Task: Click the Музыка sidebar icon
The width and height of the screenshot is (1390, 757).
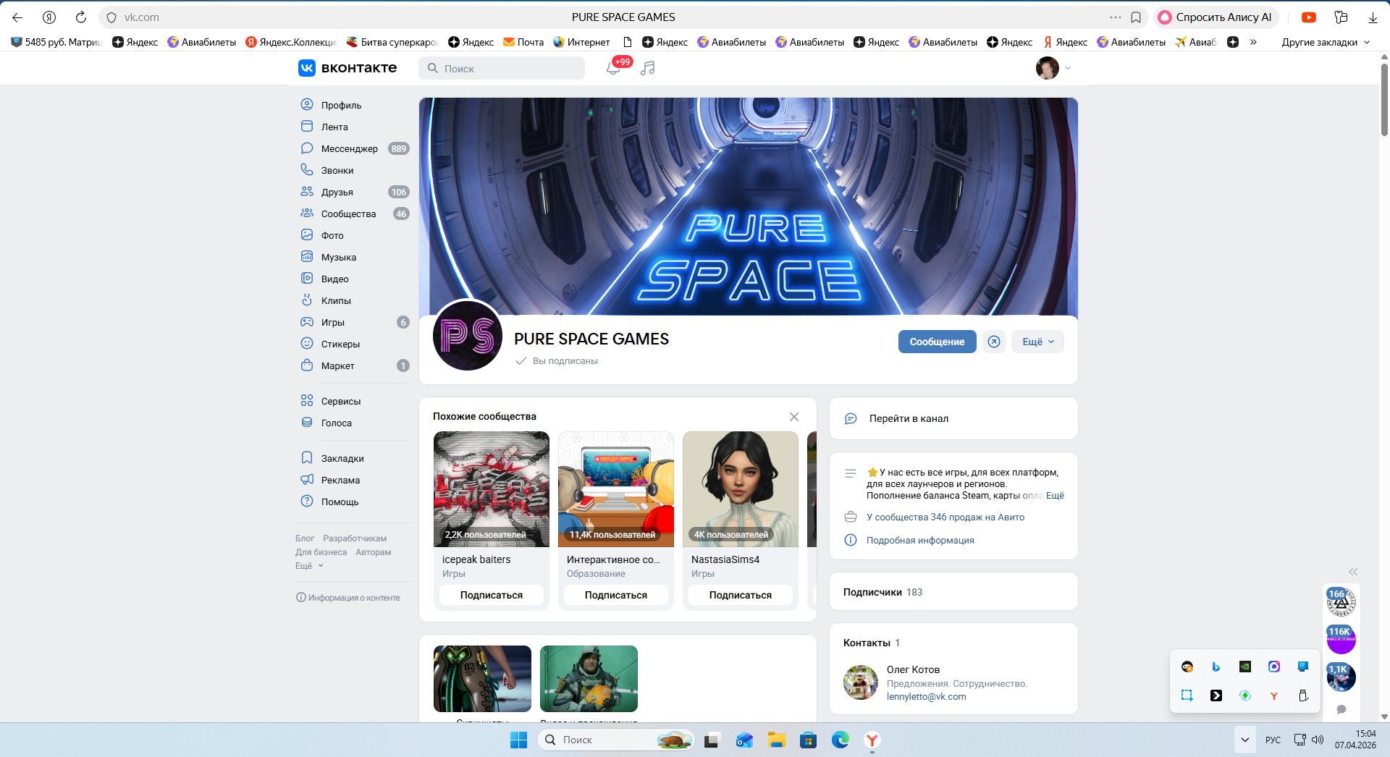Action: [307, 257]
